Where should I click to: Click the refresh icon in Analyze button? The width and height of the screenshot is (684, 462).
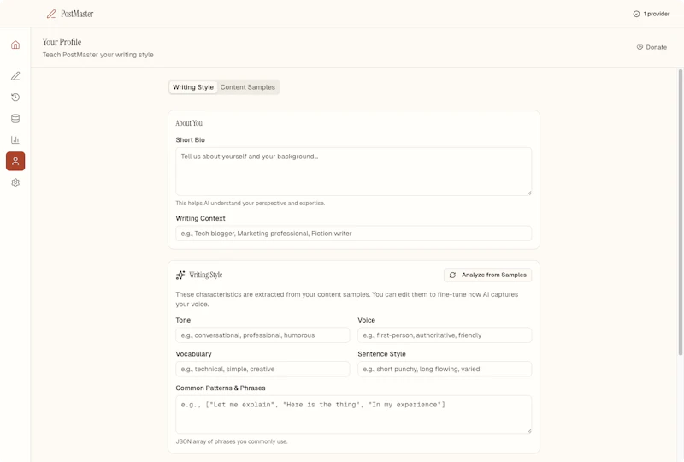click(x=452, y=275)
